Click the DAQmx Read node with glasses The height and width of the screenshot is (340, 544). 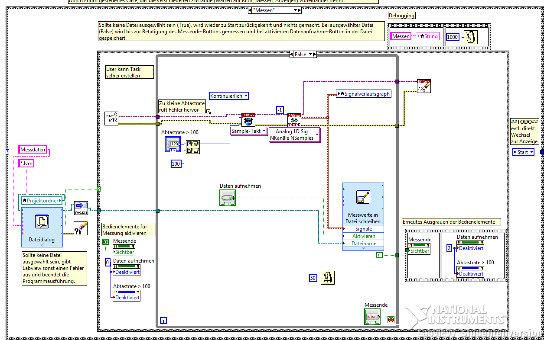(294, 120)
